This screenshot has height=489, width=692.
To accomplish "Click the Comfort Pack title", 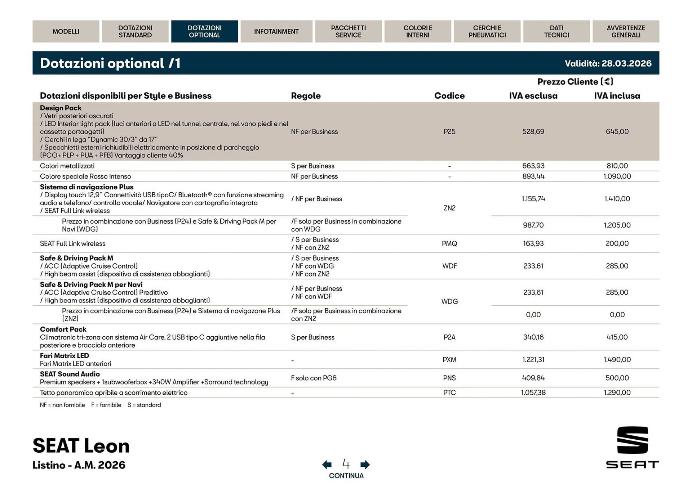I will (x=63, y=329).
